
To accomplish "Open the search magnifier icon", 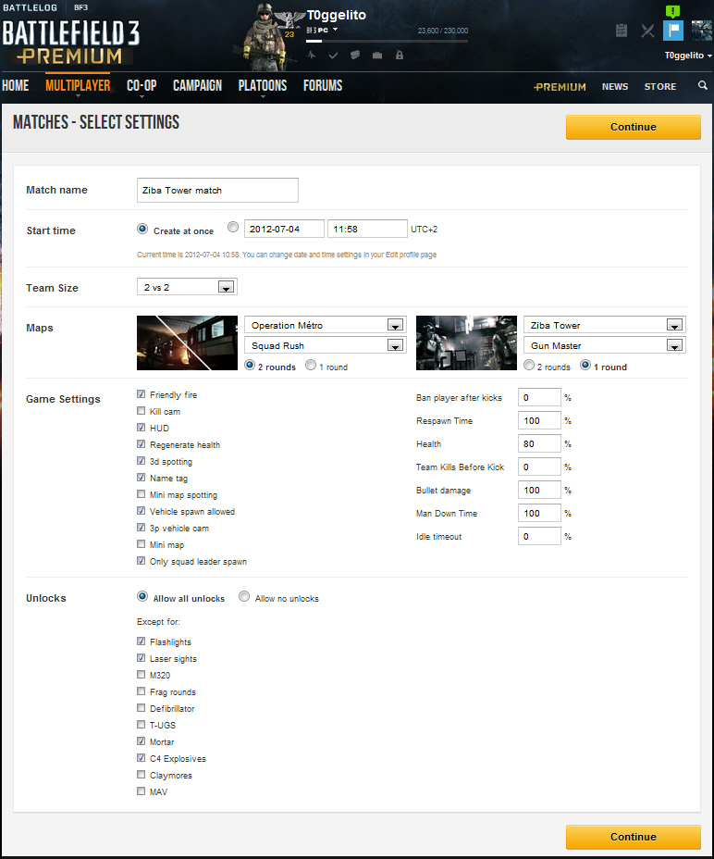I will click(x=703, y=85).
